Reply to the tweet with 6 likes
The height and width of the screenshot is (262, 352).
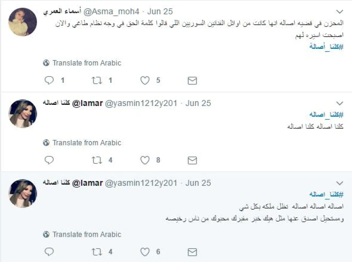[49, 251]
